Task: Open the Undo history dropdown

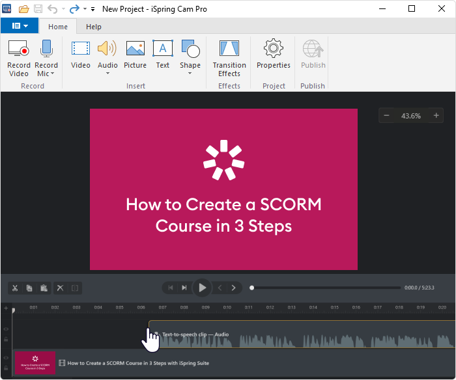Action: coord(63,9)
